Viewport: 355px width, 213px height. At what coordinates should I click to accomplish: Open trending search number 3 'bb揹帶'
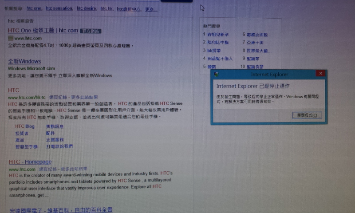click(214, 51)
